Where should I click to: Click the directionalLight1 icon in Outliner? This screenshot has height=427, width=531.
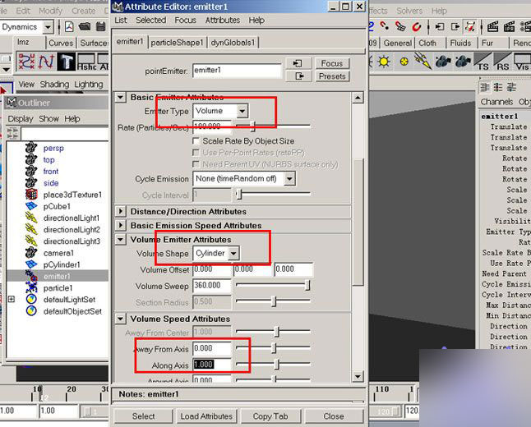[x=31, y=218]
